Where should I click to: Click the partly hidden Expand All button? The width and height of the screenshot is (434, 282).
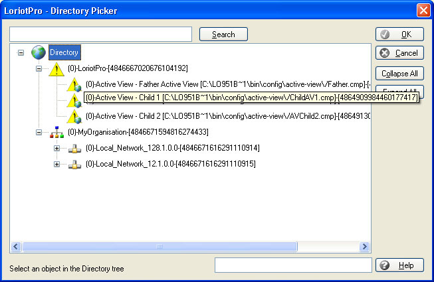399,88
